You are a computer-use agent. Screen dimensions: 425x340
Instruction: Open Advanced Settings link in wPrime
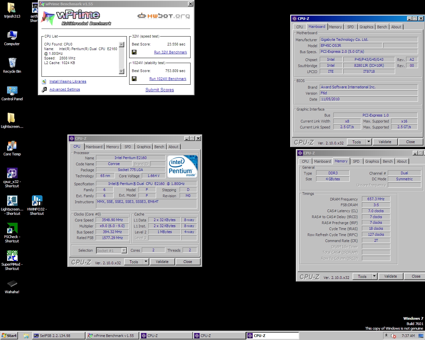point(65,89)
